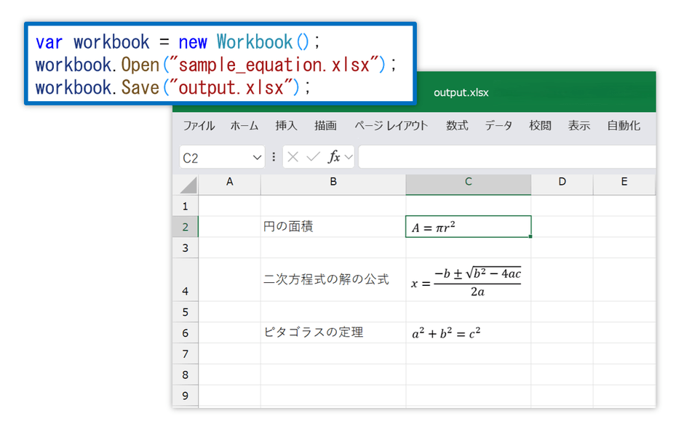
Task: Click the enter checkmark icon in formula bar
Action: coord(313,157)
